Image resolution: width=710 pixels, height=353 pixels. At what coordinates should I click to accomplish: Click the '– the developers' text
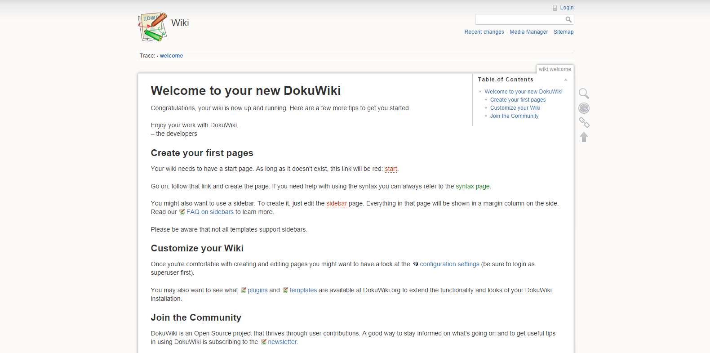(174, 134)
